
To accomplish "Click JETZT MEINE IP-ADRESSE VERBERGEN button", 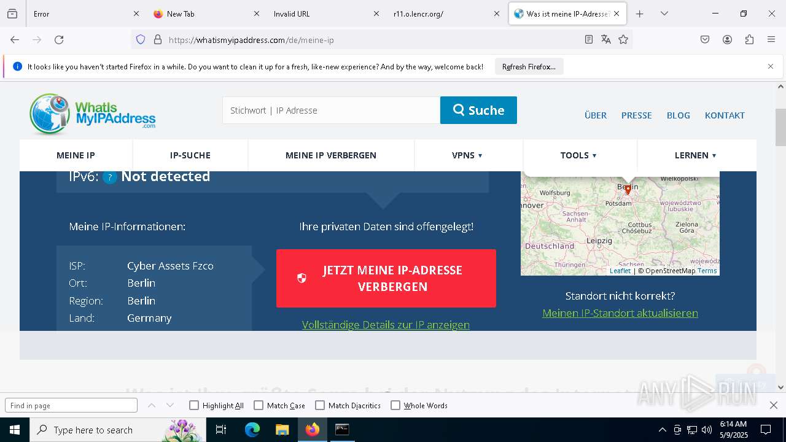I will tap(386, 278).
